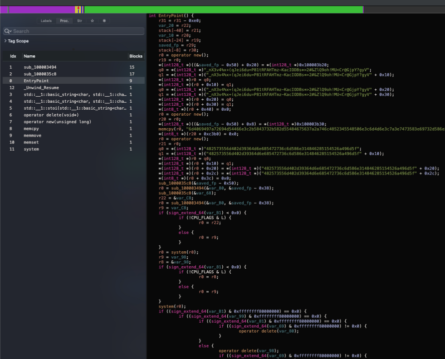Viewport: 445px width, 359px height.
Task: Click the gray end of the navigation bar
Action: click(404, 9)
